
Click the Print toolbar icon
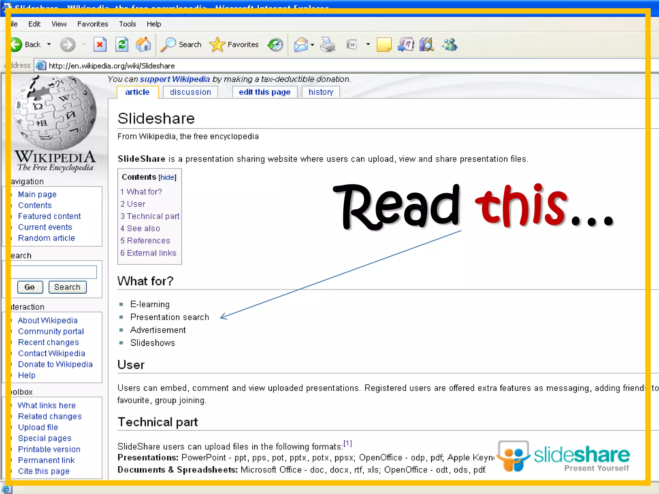point(328,44)
